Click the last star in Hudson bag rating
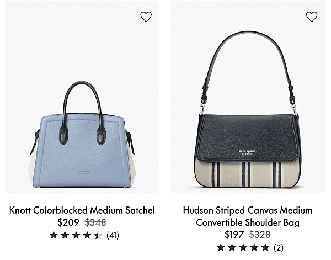The height and width of the screenshot is (260, 331). point(265,247)
